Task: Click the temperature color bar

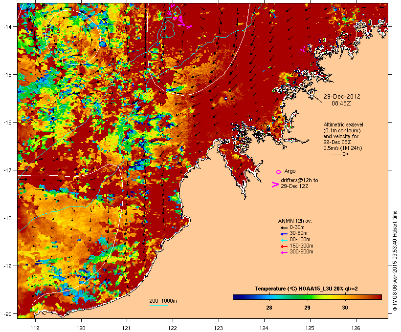Action: (x=307, y=297)
